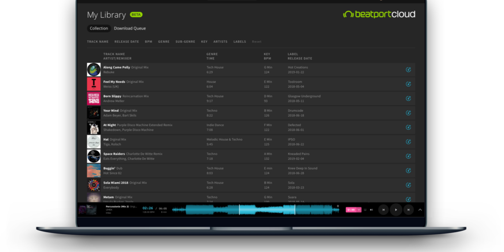Screen dimensions: 504x252
Task: Skip to the next track in the player
Action: point(409,210)
